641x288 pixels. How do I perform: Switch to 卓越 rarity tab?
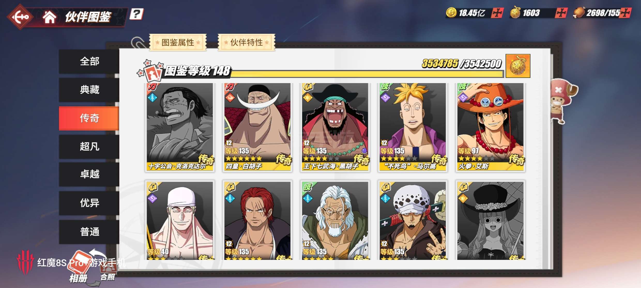click(x=89, y=174)
